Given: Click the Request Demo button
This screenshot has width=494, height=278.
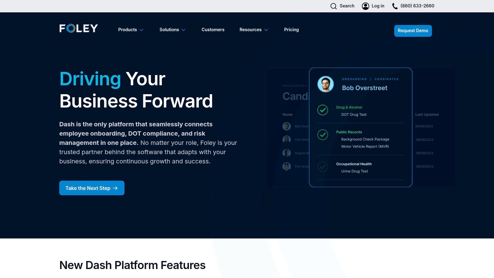Looking at the screenshot, I should tap(413, 31).
